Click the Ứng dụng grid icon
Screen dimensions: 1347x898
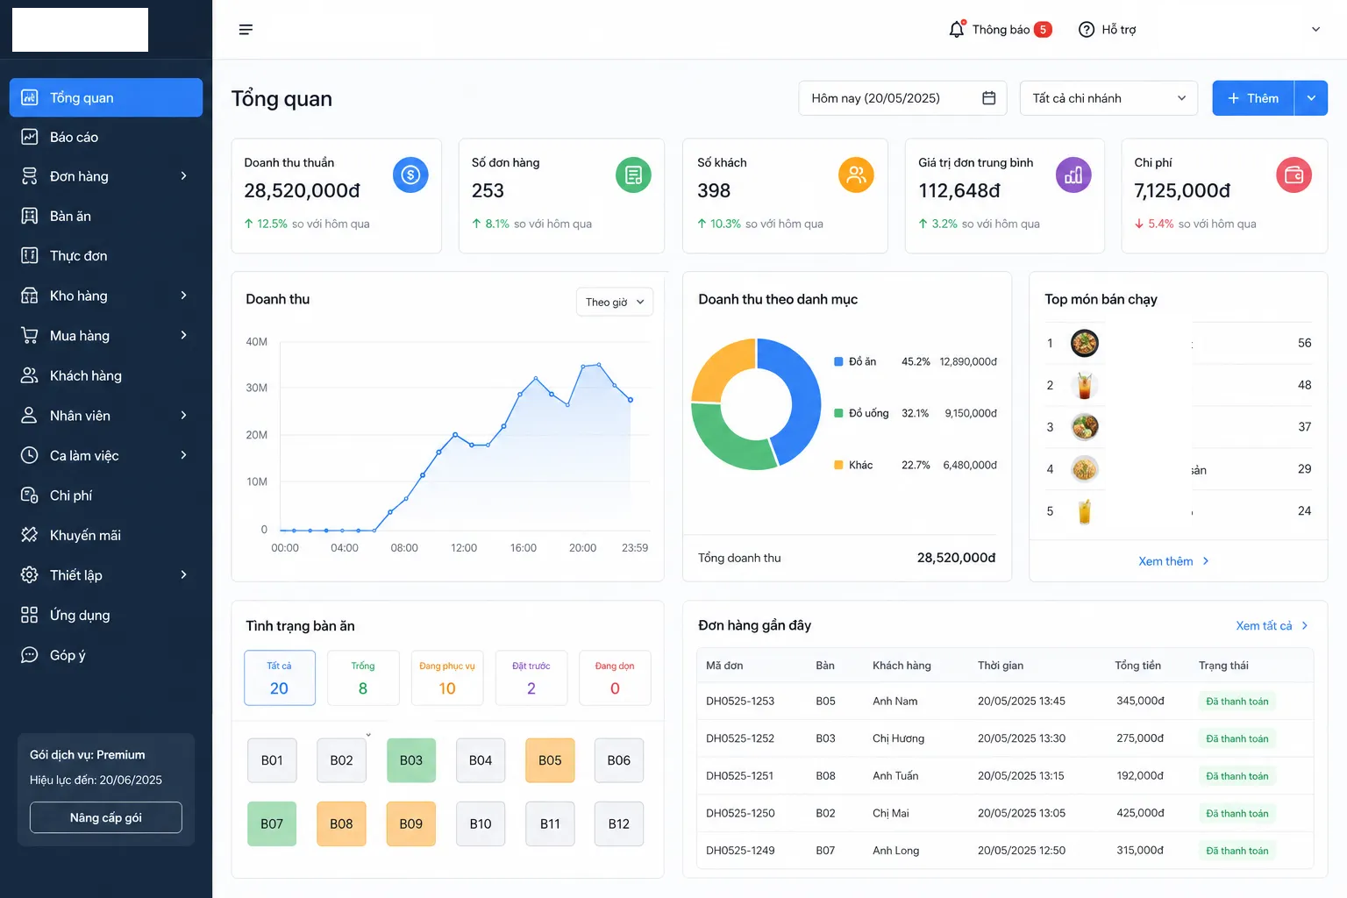point(30,615)
